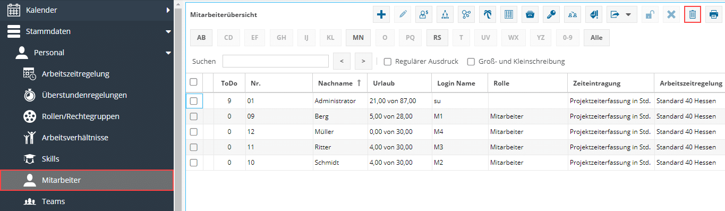Filter employees by the MN letter button
This screenshot has height=211, width=725.
click(x=358, y=38)
